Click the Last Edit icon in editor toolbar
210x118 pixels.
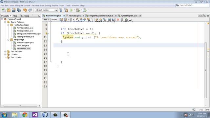(x=62, y=20)
